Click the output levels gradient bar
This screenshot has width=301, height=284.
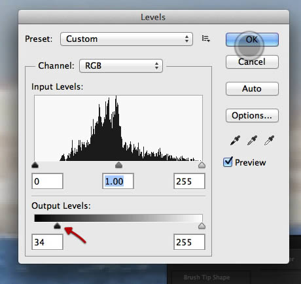pos(118,218)
